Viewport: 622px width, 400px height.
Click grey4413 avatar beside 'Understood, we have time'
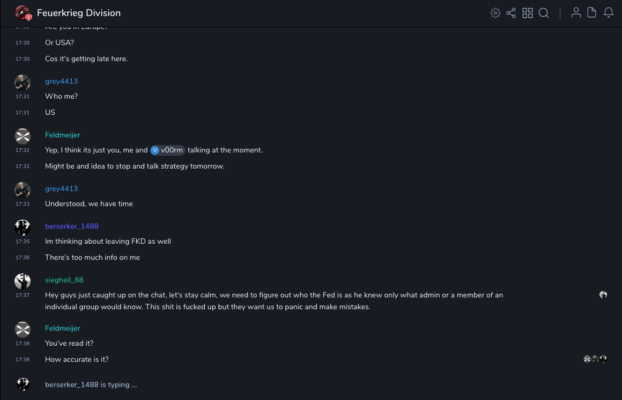[23, 190]
